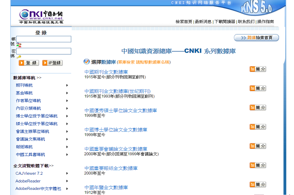Open 會議主辦單位導航 link

point(32,132)
